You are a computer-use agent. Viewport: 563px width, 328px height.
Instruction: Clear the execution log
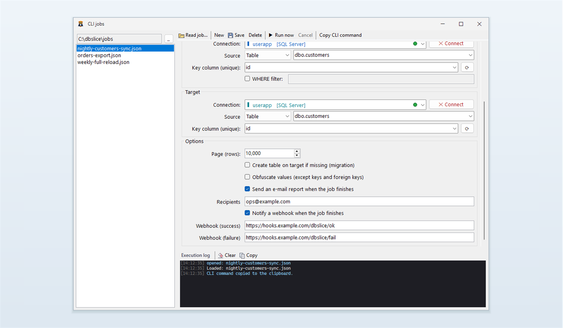(x=227, y=255)
